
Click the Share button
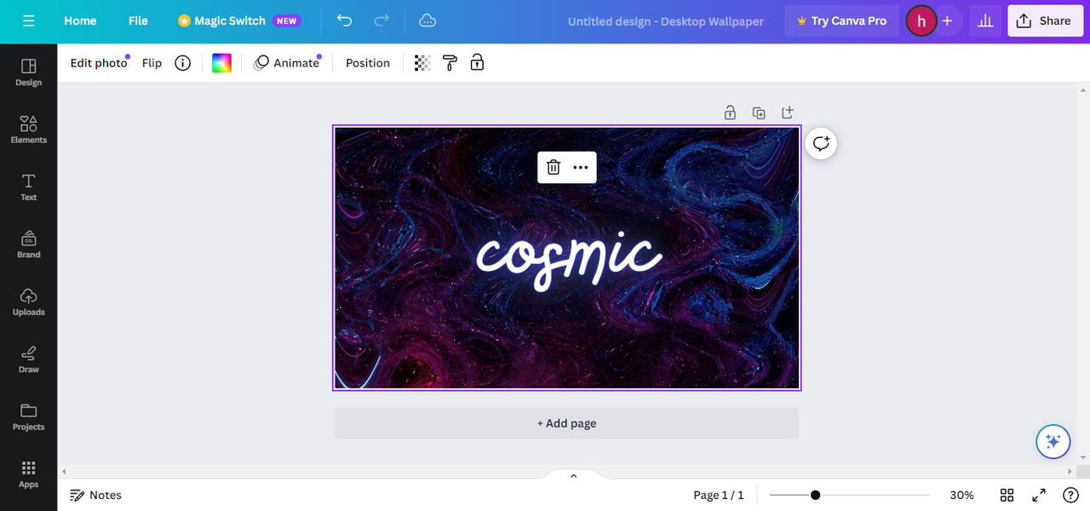click(x=1046, y=20)
